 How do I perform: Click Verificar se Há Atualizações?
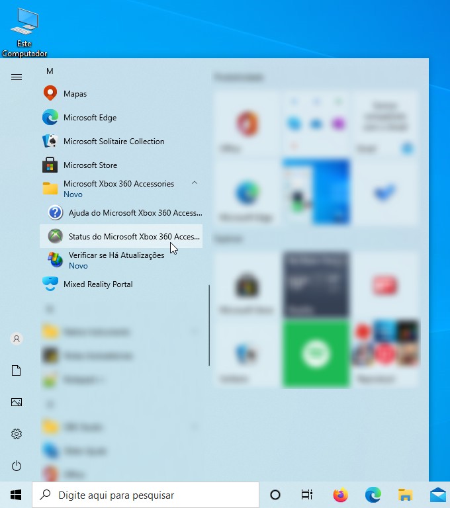(x=121, y=260)
